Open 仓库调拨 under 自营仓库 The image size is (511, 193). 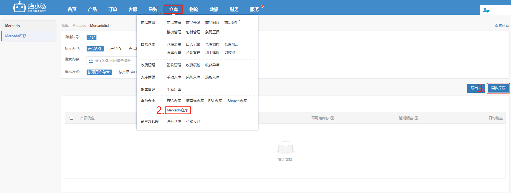[x=212, y=44]
